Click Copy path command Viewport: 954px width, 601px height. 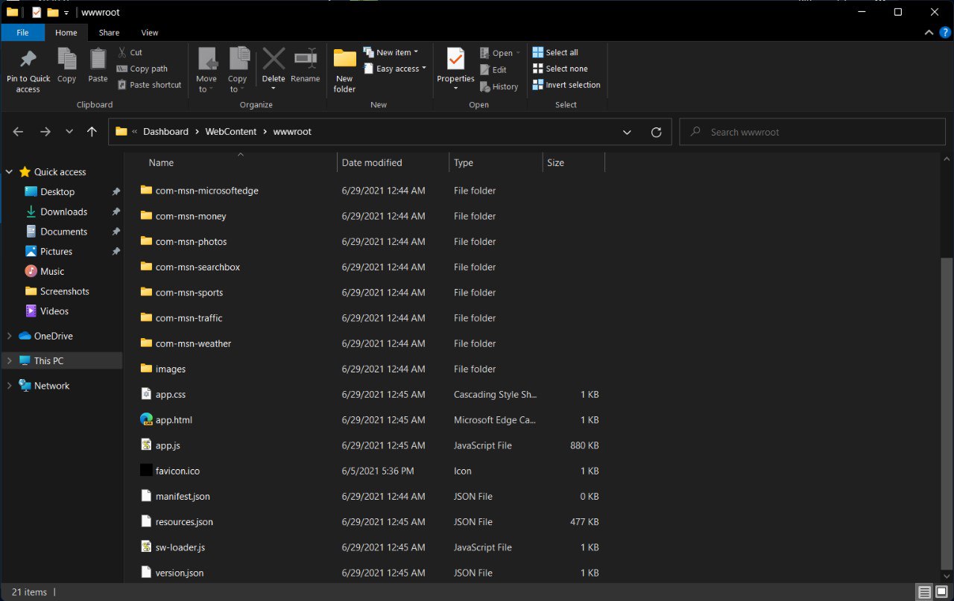pos(142,69)
